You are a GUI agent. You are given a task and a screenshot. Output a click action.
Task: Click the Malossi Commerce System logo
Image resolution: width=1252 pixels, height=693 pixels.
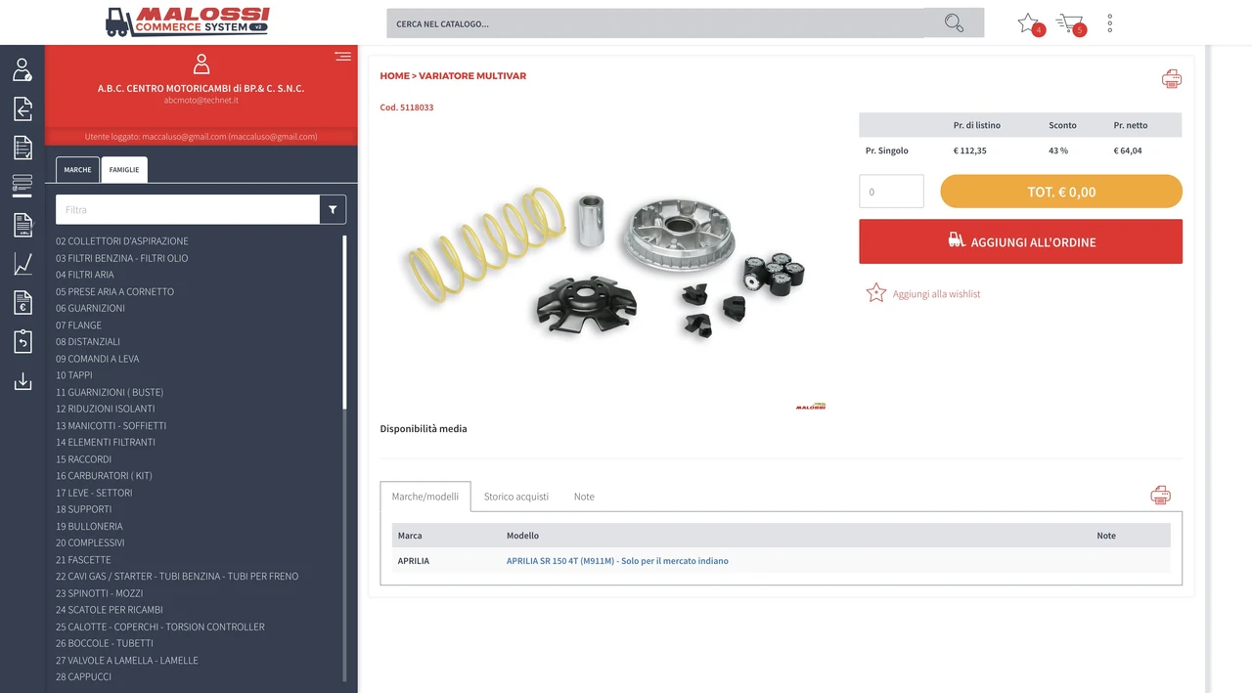coord(187,22)
